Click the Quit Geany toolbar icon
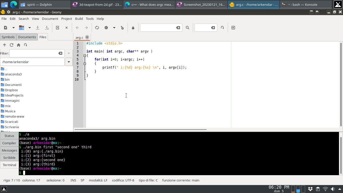 pyautogui.click(x=233, y=28)
